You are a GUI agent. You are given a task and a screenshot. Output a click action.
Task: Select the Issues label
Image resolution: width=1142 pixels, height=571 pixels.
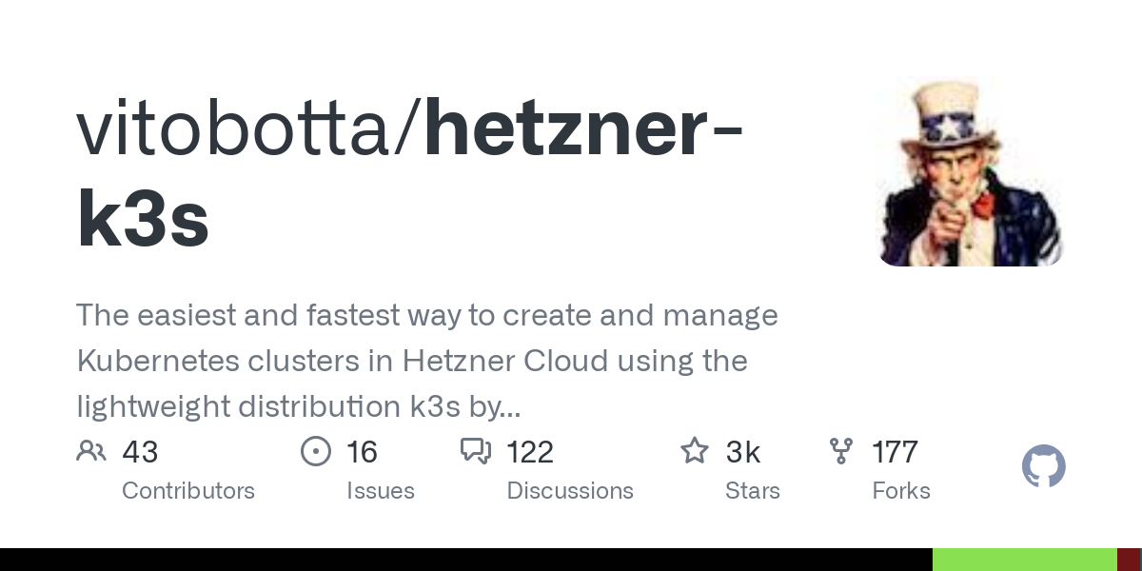(381, 491)
